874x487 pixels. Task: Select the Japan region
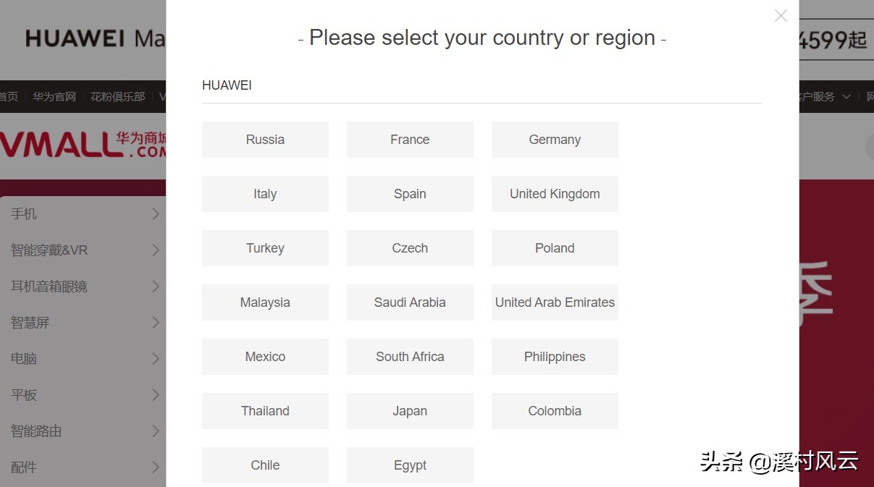tap(410, 411)
